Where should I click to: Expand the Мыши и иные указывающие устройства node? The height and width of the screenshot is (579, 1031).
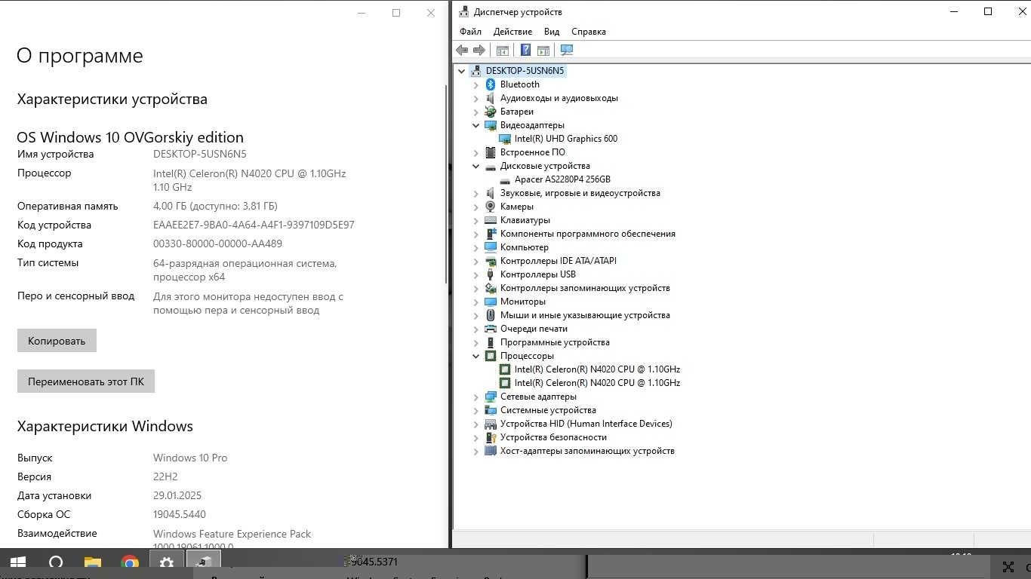(x=476, y=315)
